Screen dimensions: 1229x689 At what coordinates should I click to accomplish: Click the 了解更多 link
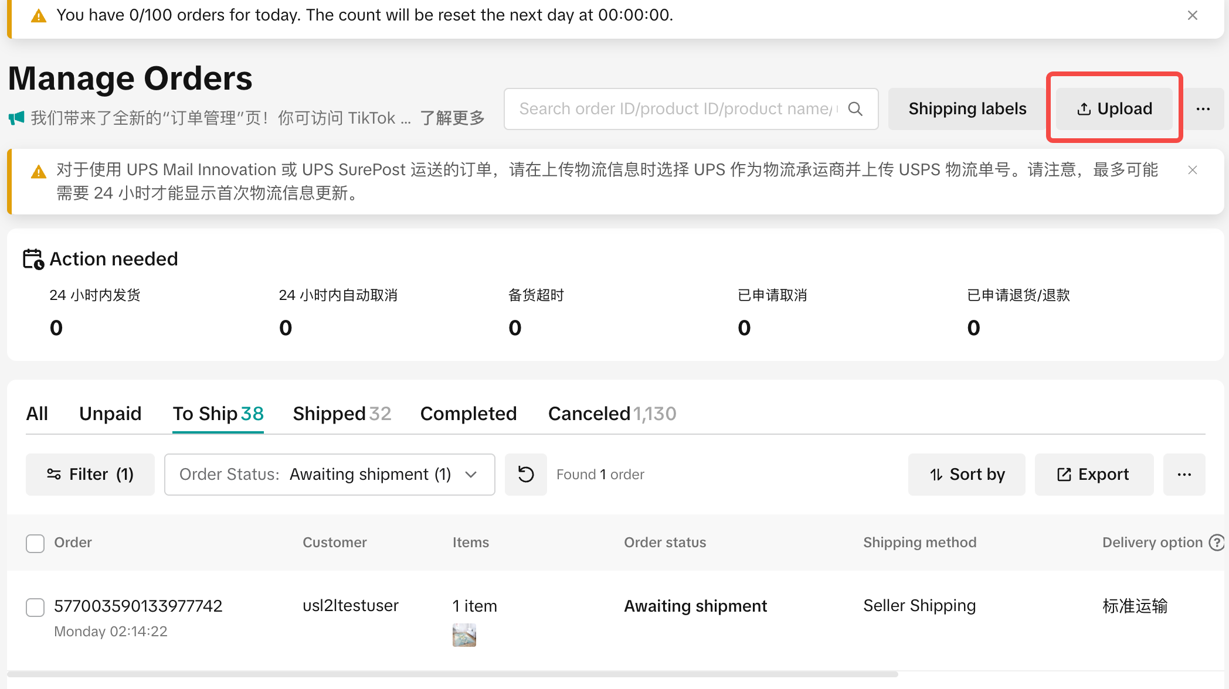pos(452,118)
